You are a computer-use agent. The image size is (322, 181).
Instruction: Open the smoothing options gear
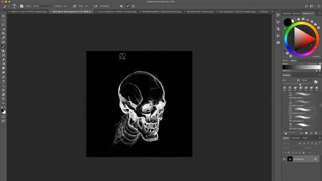(x=121, y=6)
